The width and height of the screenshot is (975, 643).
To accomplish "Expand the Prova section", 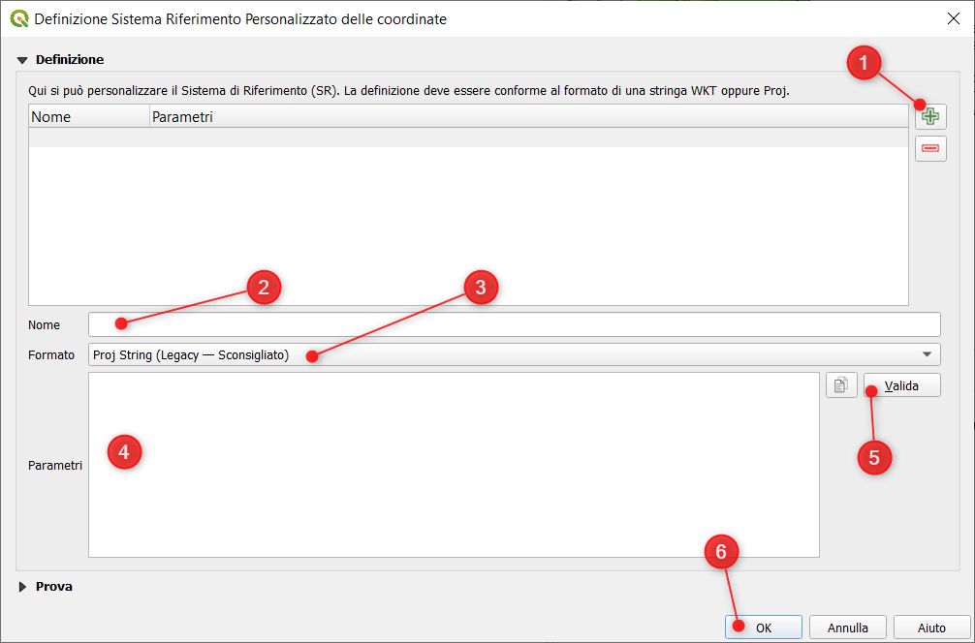I will (22, 586).
